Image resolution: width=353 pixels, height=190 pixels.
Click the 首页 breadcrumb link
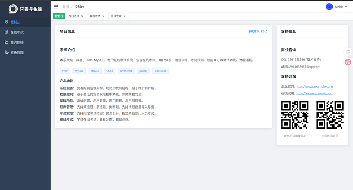click(x=65, y=7)
